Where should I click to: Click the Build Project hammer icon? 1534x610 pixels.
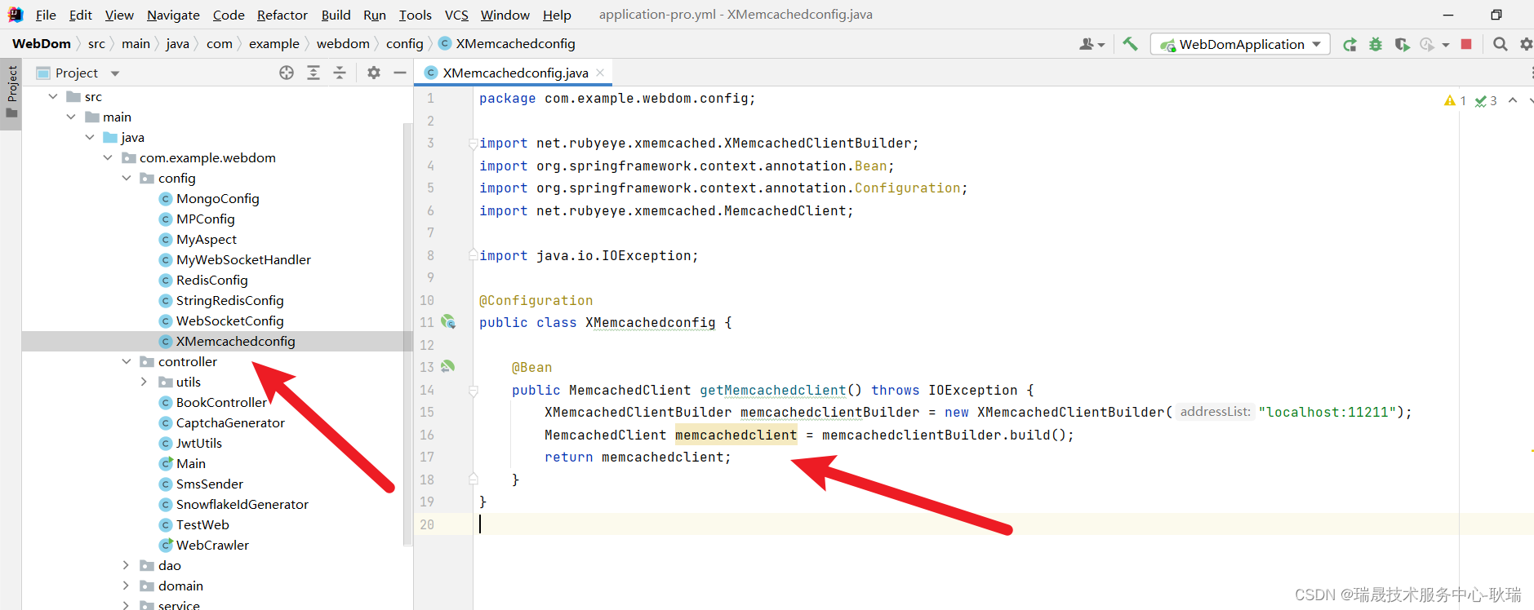pyautogui.click(x=1130, y=44)
